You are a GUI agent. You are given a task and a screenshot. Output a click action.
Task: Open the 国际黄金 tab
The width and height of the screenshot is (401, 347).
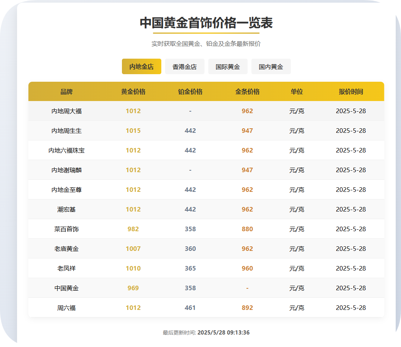(x=228, y=67)
